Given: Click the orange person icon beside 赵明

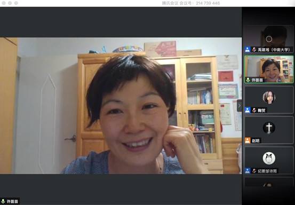Looking at the screenshot, I should point(248,140).
